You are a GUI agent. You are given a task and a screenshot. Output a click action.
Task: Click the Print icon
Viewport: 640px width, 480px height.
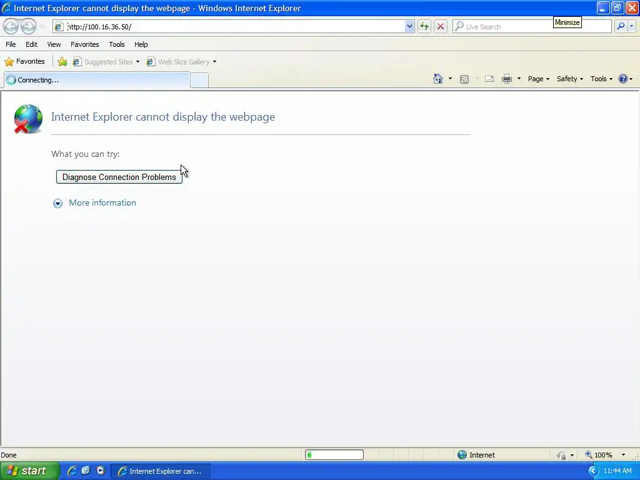[x=507, y=79]
